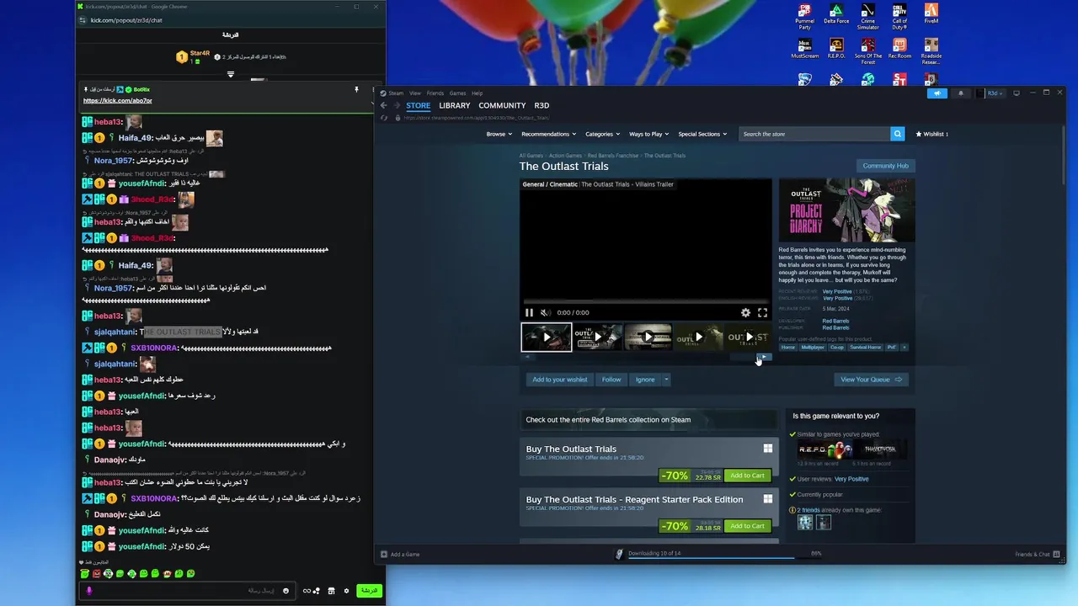Open MustScream desktop shortcut

(x=804, y=49)
